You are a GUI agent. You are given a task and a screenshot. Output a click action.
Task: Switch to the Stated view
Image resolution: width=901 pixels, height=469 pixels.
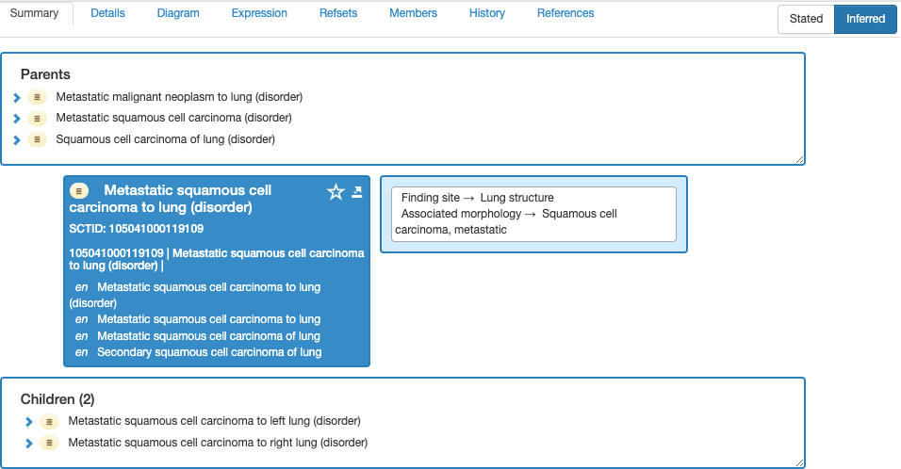point(806,19)
